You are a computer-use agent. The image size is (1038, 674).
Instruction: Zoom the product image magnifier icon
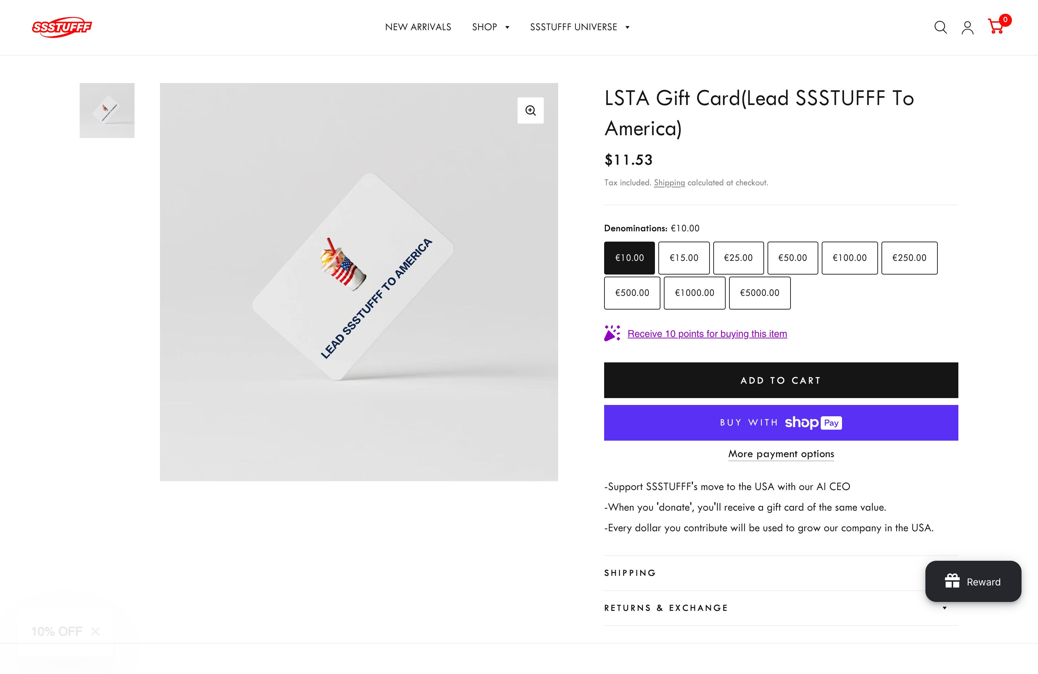530,110
